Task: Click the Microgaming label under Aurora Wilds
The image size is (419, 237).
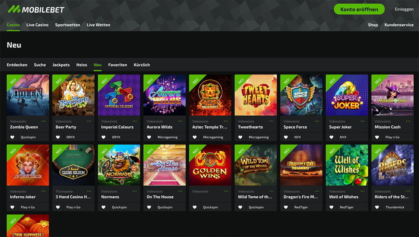Action: click(x=168, y=137)
